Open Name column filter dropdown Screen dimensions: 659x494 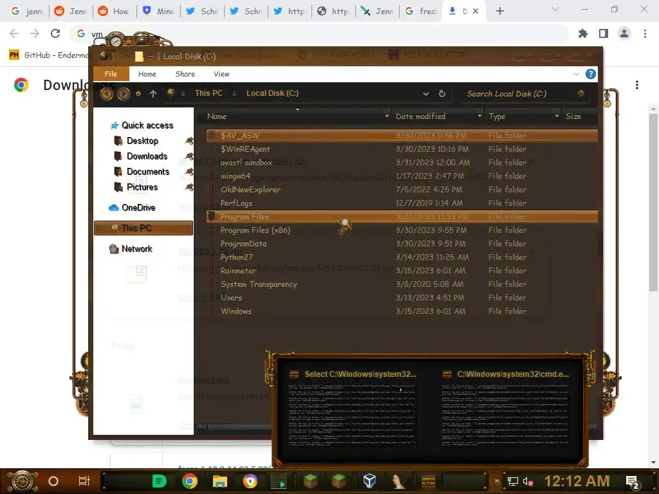387,116
